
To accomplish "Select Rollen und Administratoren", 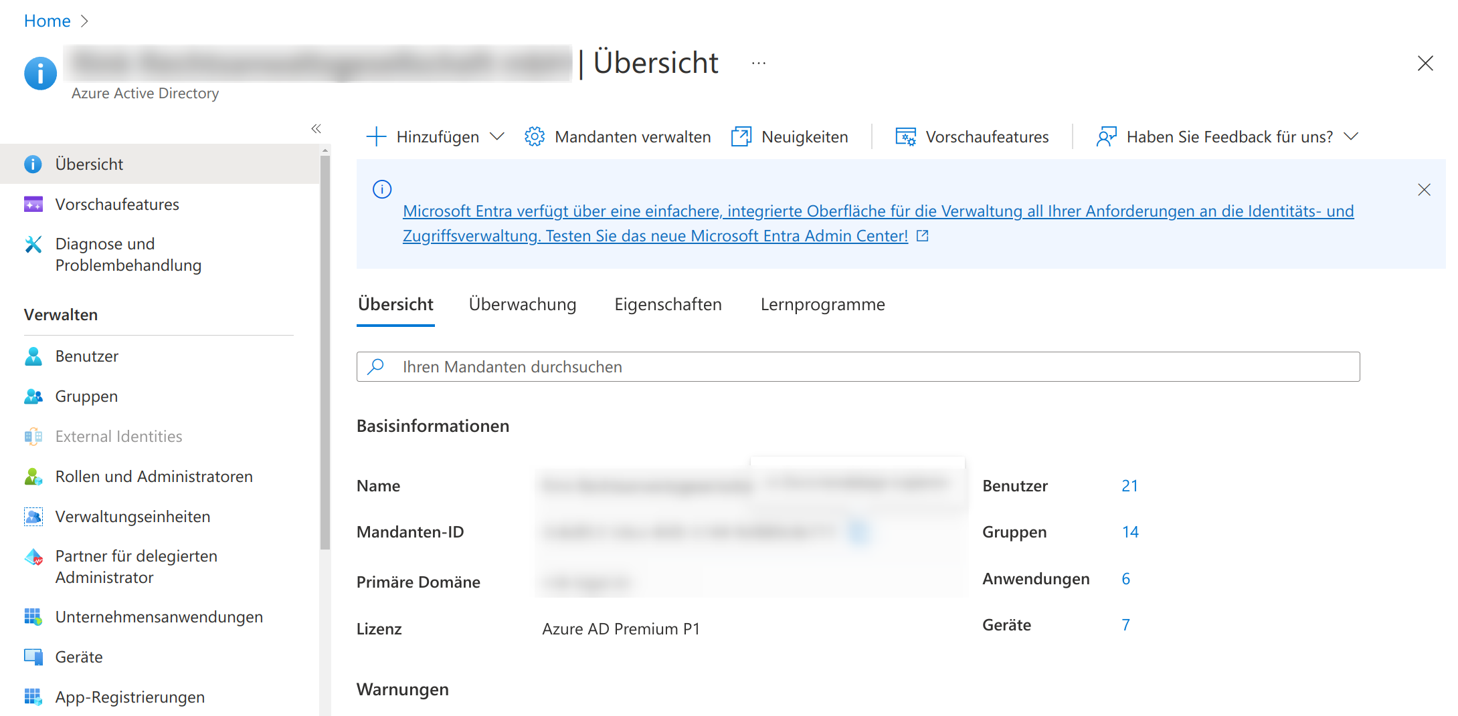I will [153, 476].
